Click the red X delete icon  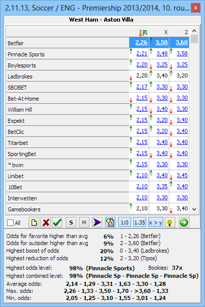(46, 222)
